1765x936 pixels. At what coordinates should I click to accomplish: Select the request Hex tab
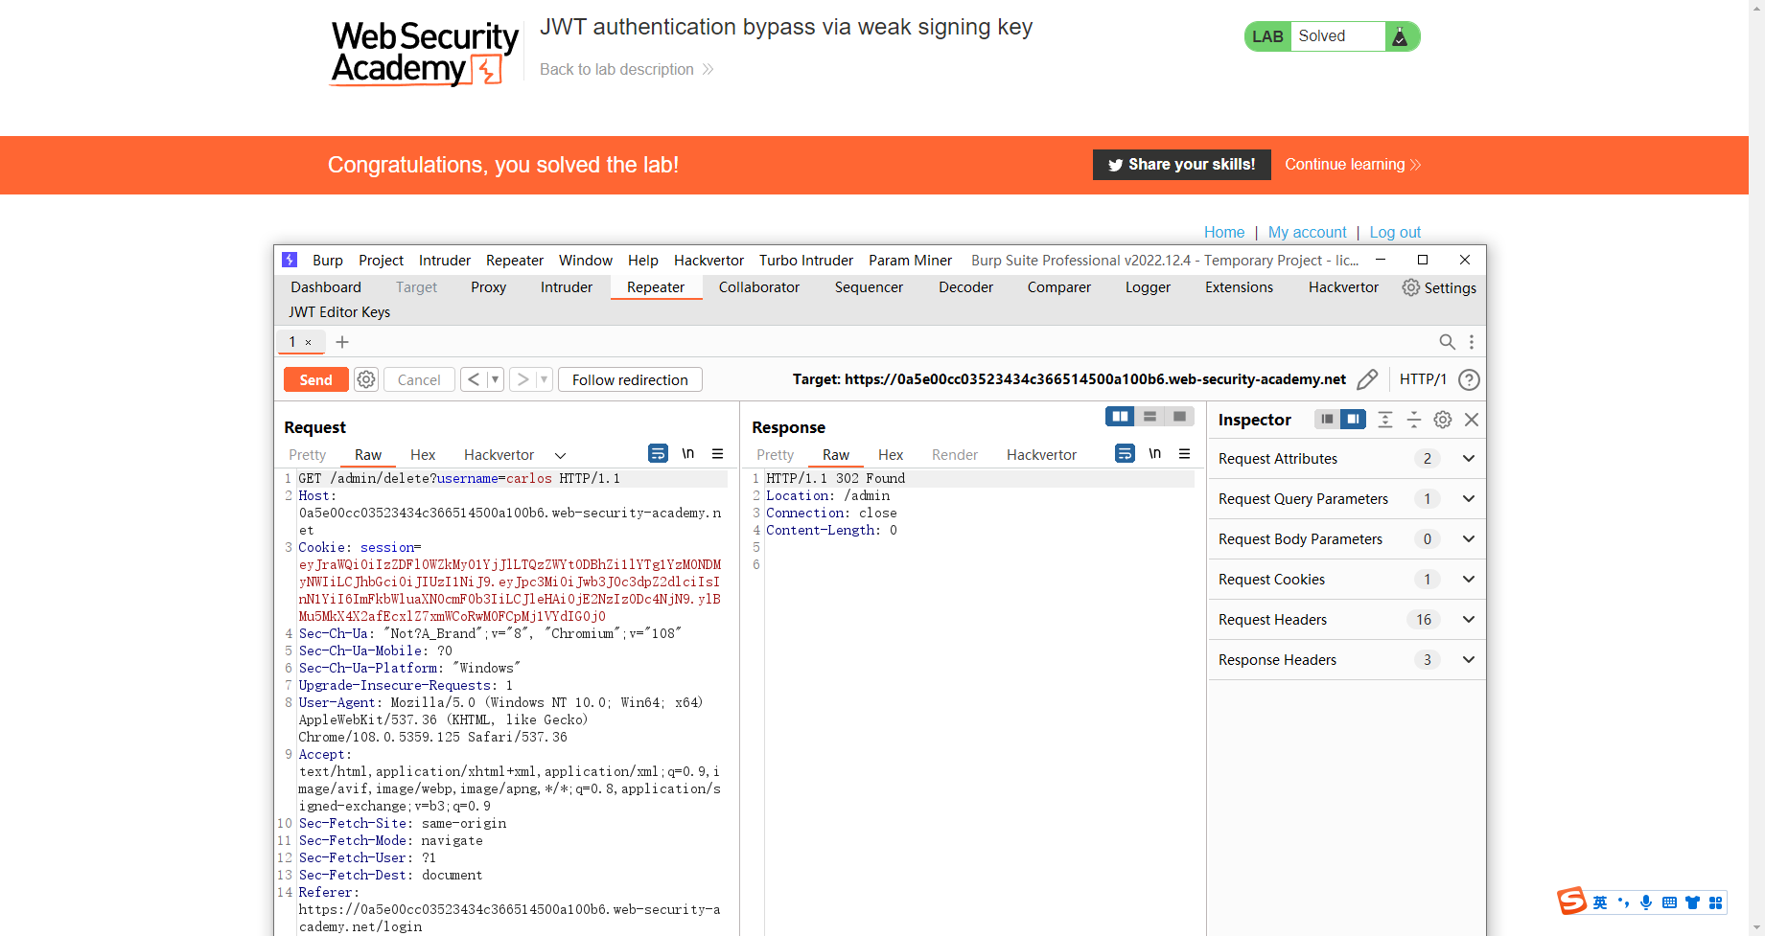tap(423, 455)
